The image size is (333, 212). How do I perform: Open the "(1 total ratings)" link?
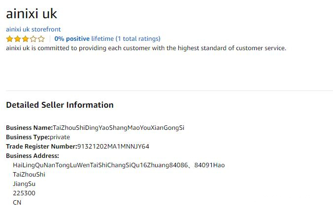tap(138, 38)
